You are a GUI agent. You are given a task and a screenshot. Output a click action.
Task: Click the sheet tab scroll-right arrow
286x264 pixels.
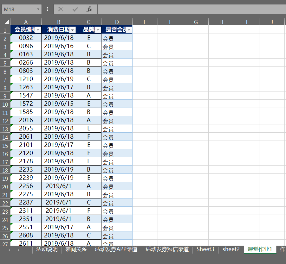pyautogui.click(x=18, y=250)
